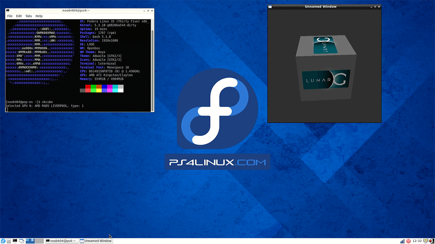The height and width of the screenshot is (244, 435).
Task: Select the second workspace in the pager
Action: [x=39, y=241]
